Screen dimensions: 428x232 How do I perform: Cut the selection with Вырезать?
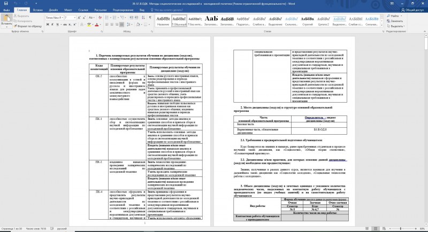click(x=21, y=16)
